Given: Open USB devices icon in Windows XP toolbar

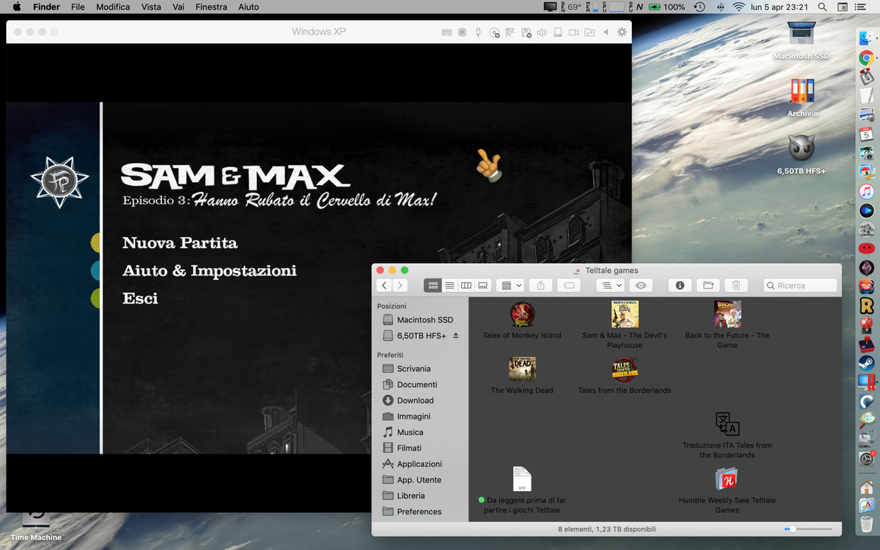Looking at the screenshot, I should coord(478,32).
